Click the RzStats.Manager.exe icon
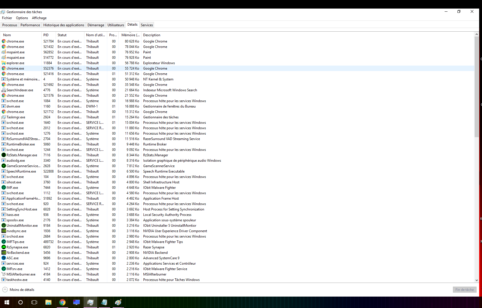Viewport: 482px width, 308px height. (x=4, y=155)
